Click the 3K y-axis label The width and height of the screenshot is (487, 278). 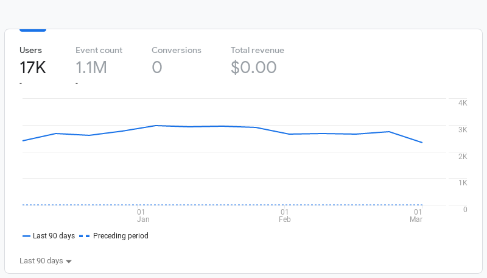pyautogui.click(x=463, y=130)
